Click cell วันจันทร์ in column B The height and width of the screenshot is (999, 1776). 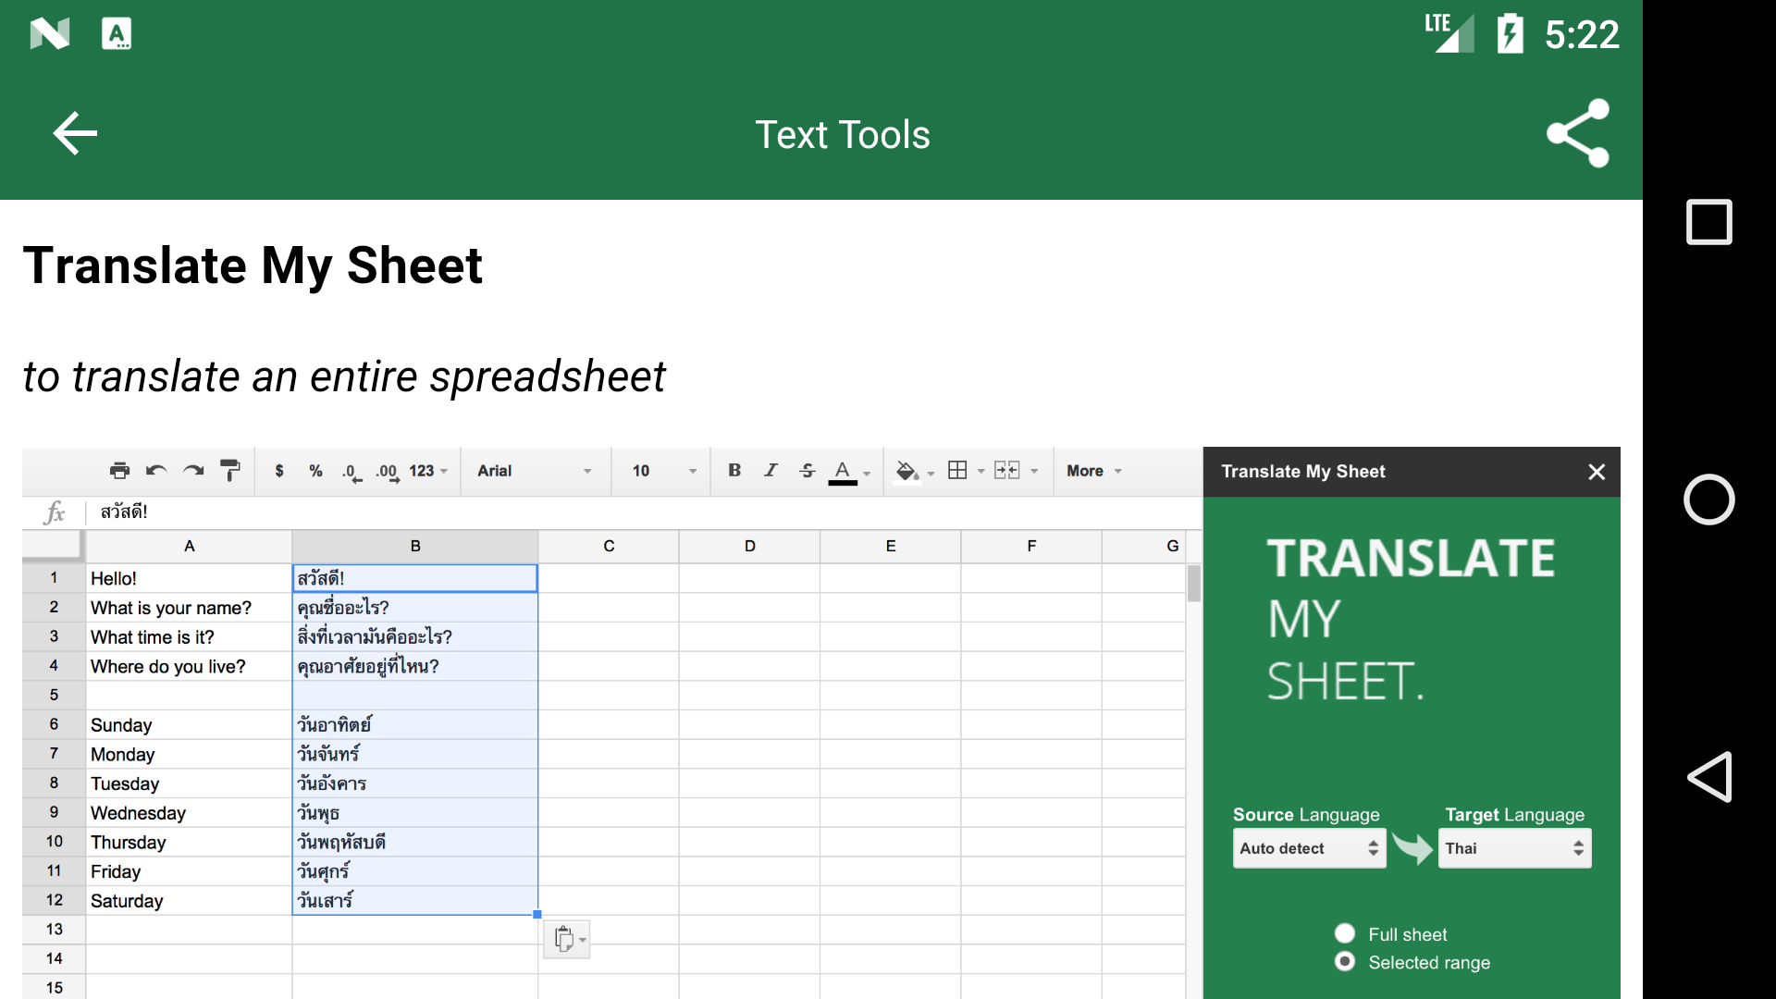[415, 755]
